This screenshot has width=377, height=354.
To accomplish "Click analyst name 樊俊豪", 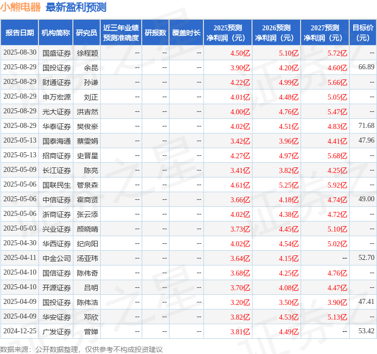I will (x=87, y=126).
